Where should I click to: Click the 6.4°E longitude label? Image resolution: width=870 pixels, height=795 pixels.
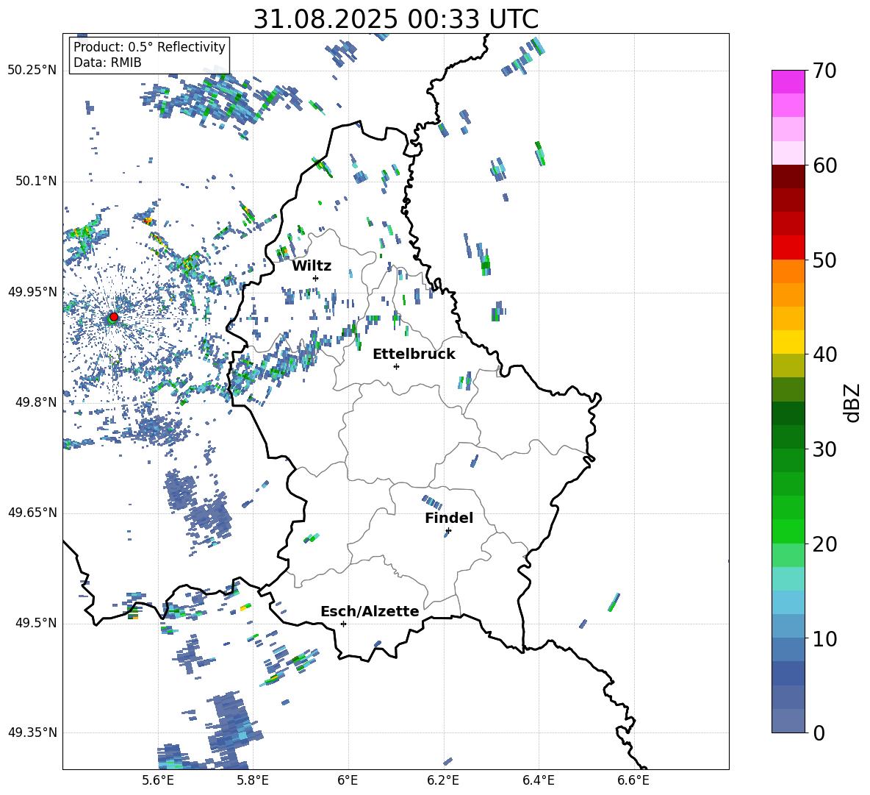click(538, 780)
